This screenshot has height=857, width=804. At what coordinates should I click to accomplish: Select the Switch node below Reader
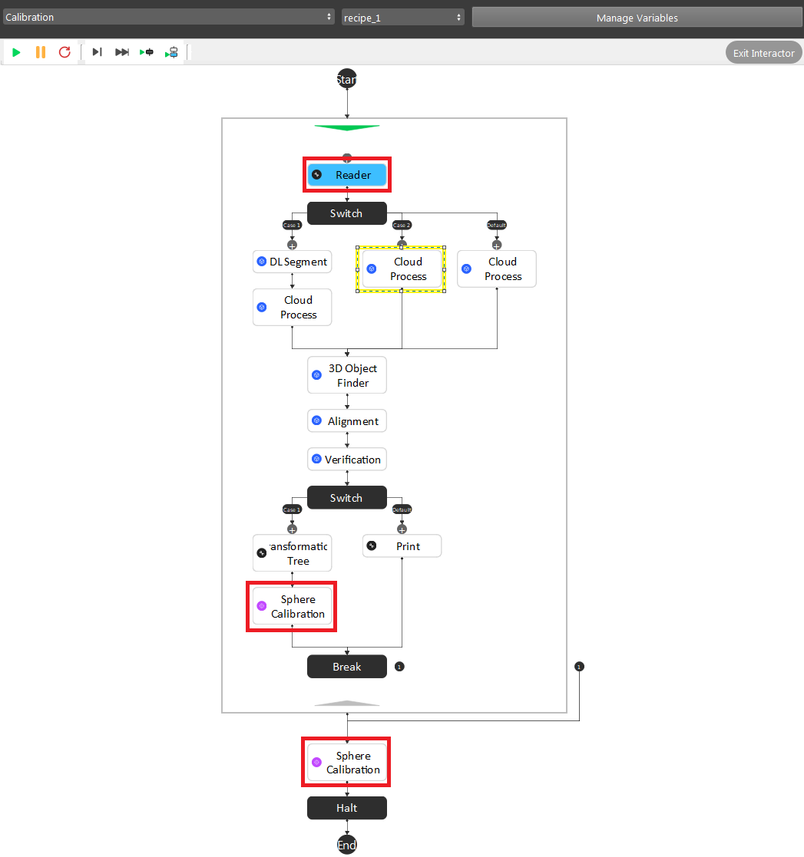(347, 213)
